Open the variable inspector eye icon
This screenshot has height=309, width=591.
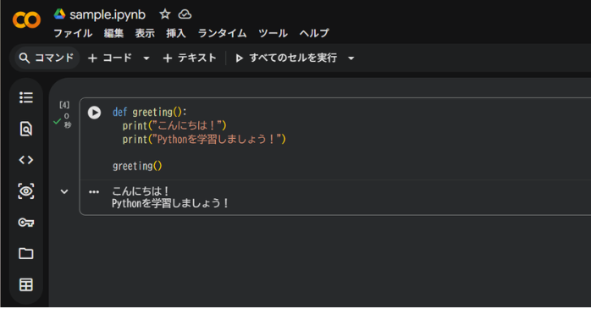tap(26, 191)
